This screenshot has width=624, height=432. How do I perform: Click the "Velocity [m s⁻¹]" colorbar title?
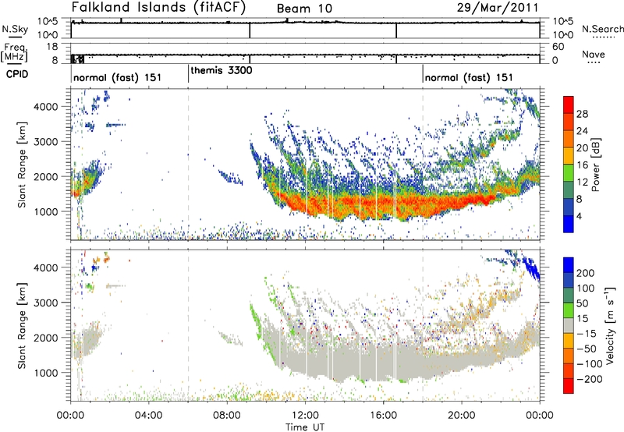point(610,325)
